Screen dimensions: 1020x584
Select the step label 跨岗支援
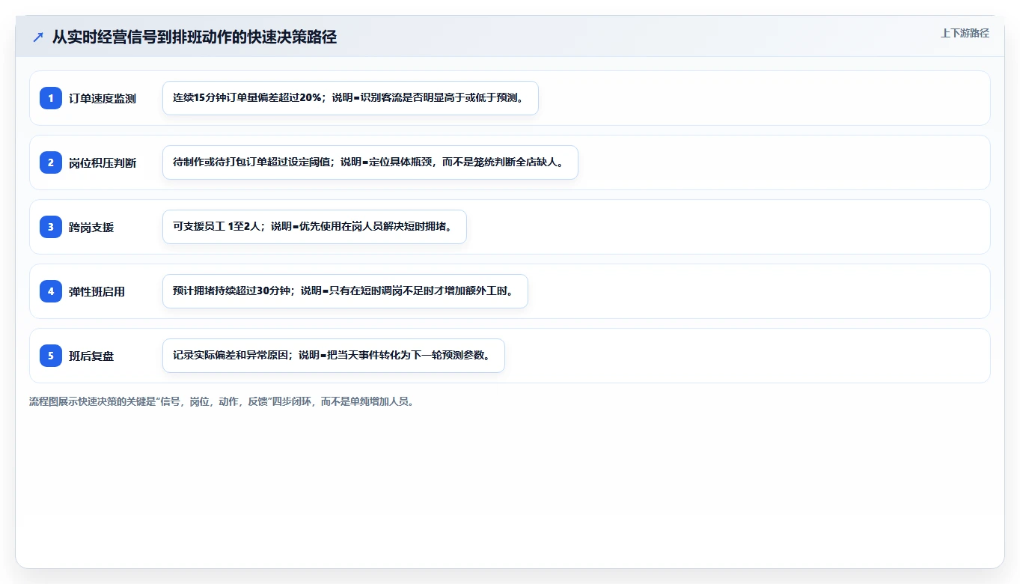tap(91, 227)
